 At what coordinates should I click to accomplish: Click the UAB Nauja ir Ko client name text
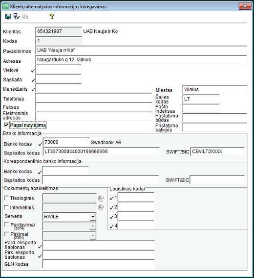(101, 31)
